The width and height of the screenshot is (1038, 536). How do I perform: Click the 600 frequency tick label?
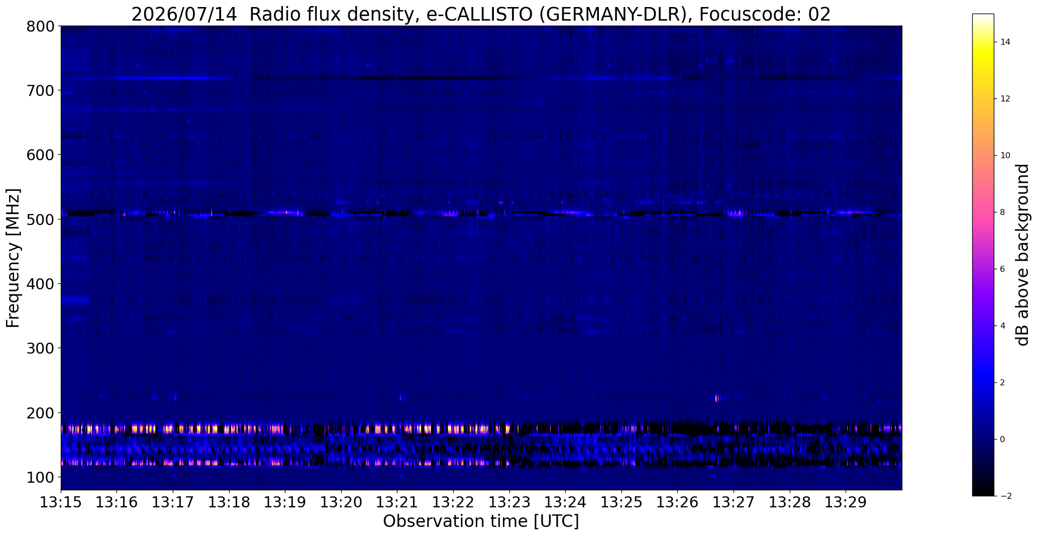click(x=40, y=155)
